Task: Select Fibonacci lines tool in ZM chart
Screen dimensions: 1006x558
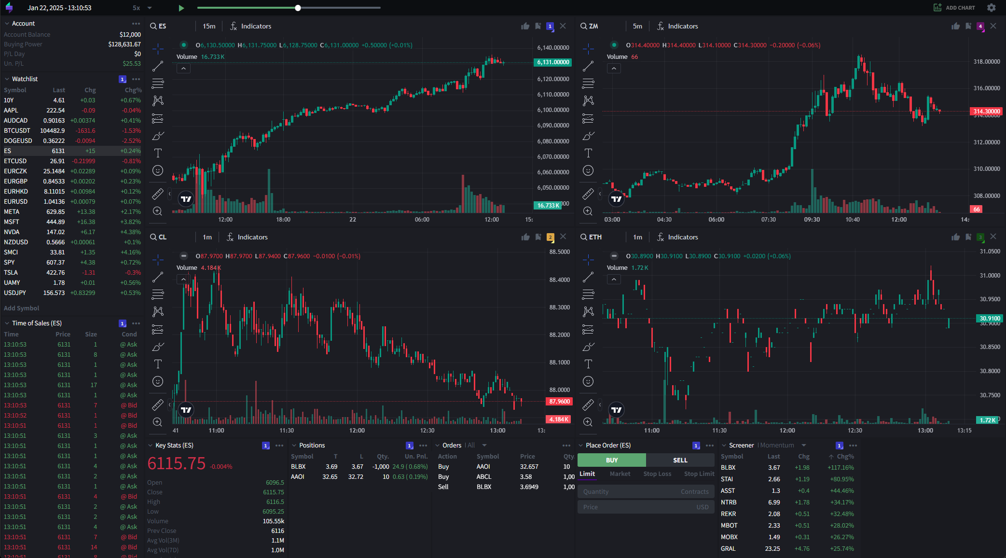Action: (x=588, y=83)
